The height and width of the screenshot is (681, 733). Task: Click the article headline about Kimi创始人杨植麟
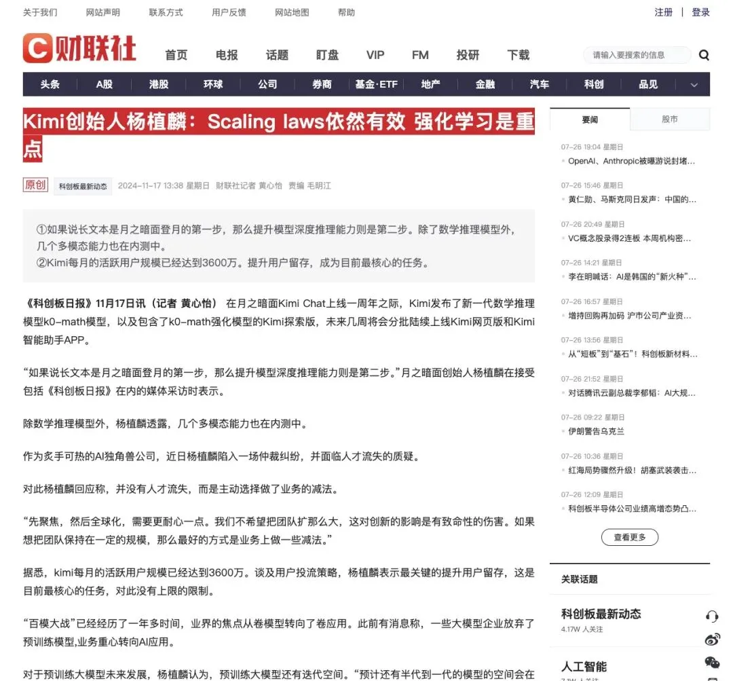(279, 134)
